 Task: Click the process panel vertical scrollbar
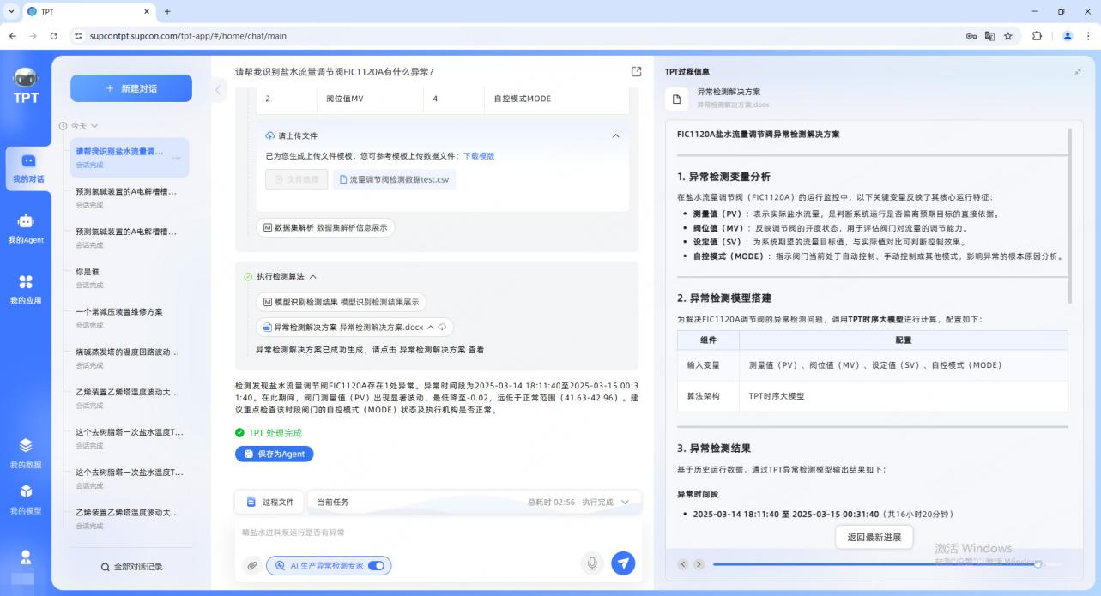point(1069,216)
